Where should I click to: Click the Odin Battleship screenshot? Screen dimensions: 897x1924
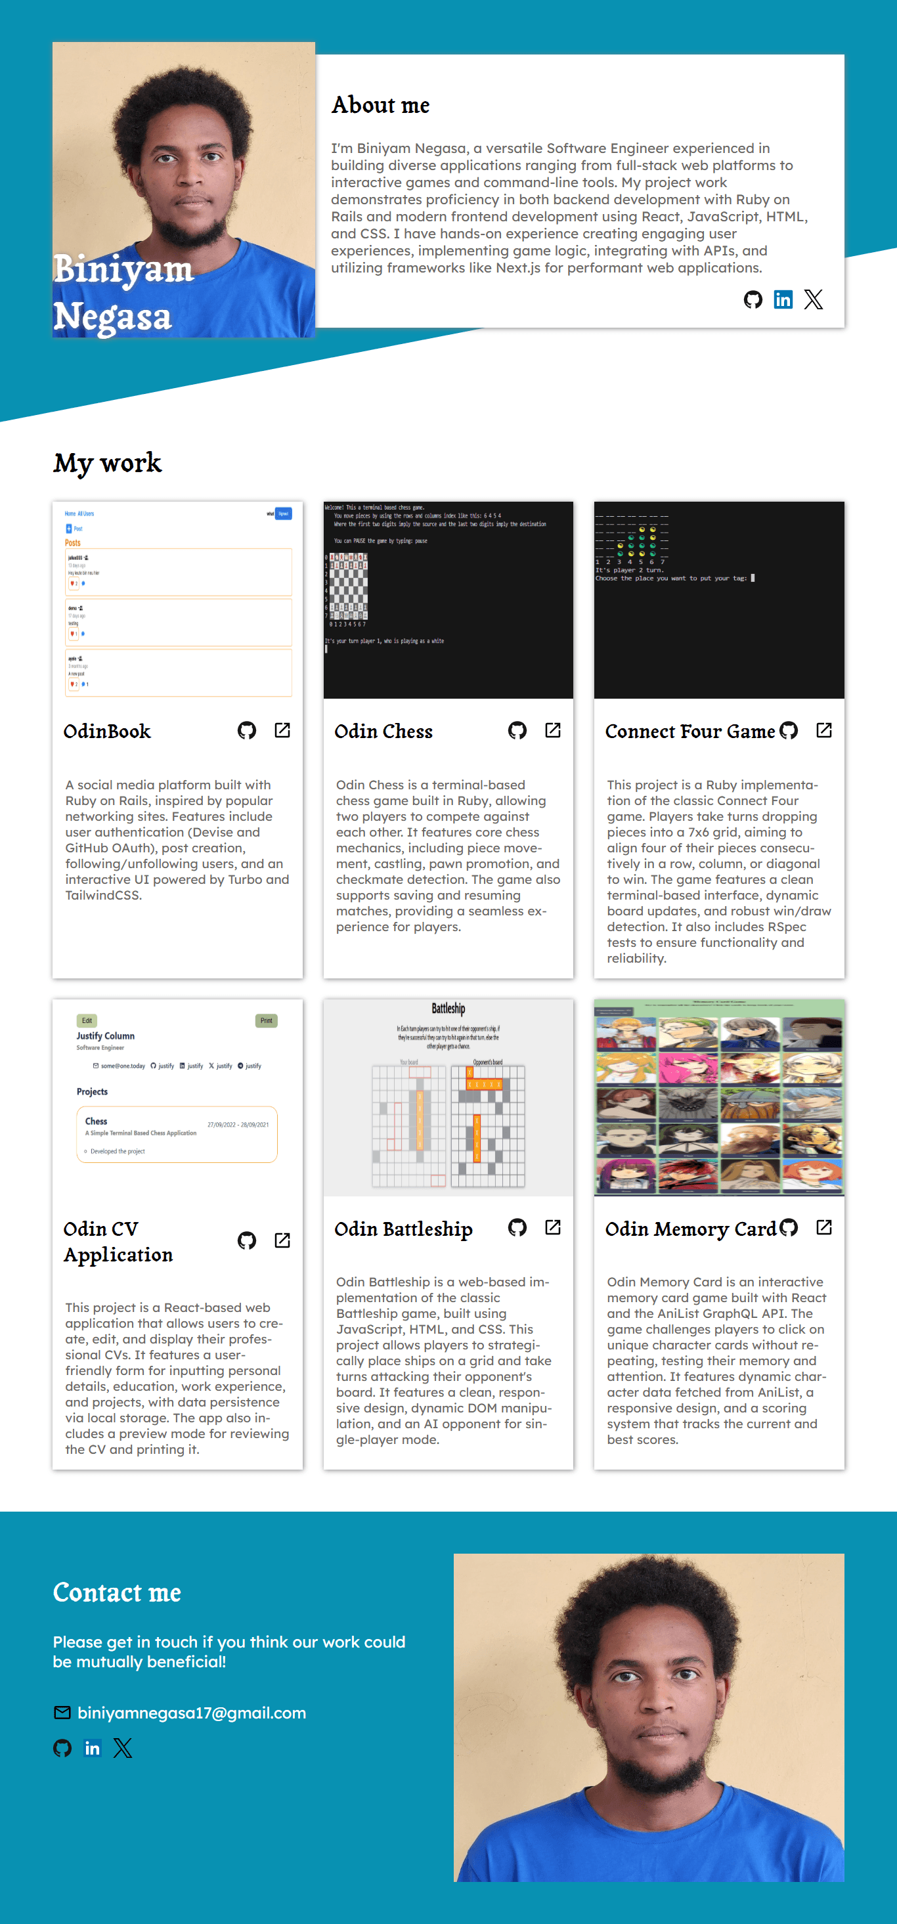(x=448, y=1097)
